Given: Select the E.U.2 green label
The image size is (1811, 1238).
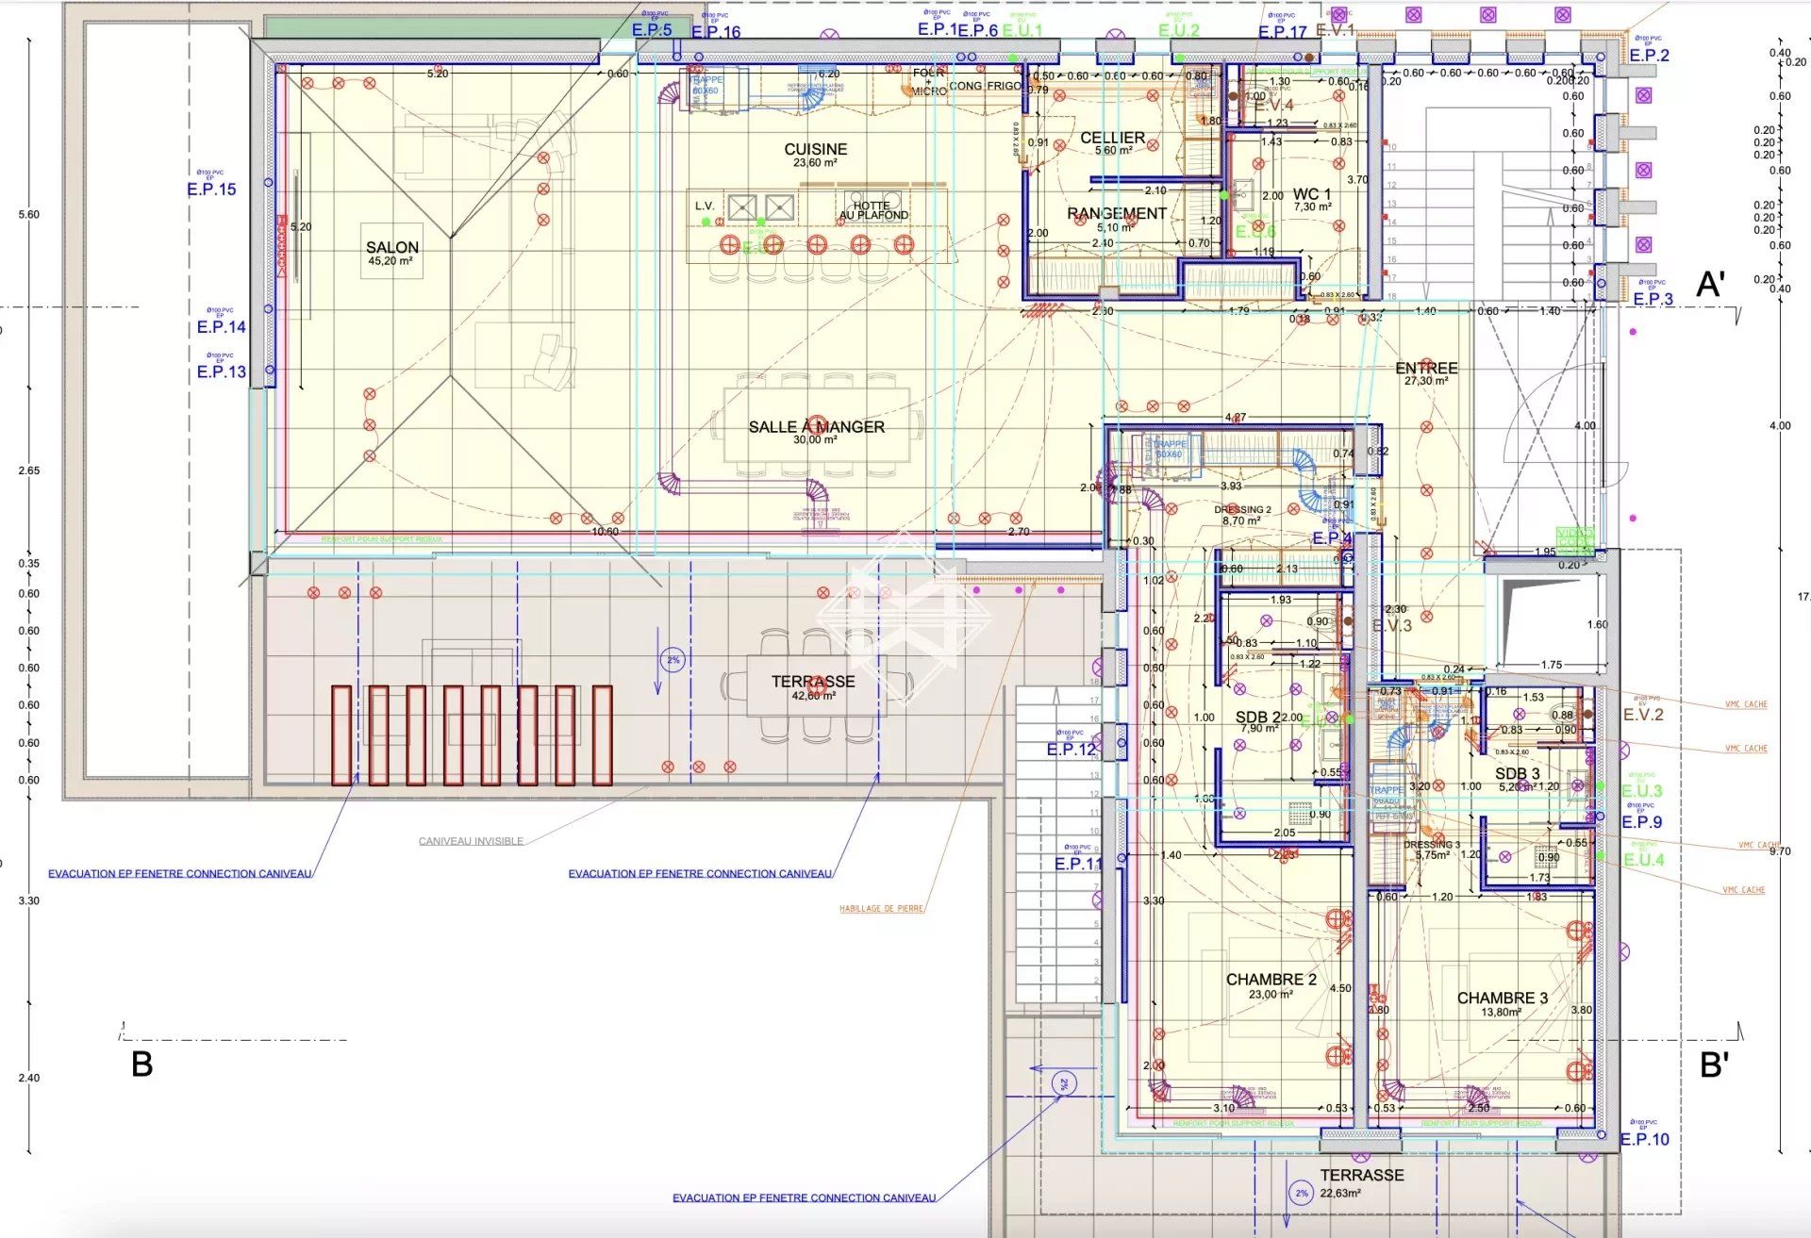Looking at the screenshot, I should click(1179, 30).
